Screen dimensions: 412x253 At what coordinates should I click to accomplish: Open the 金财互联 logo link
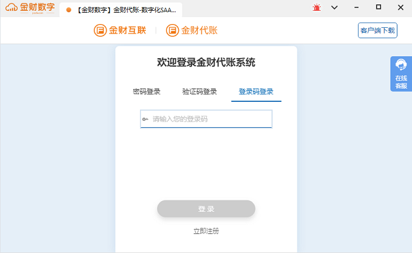coord(120,30)
